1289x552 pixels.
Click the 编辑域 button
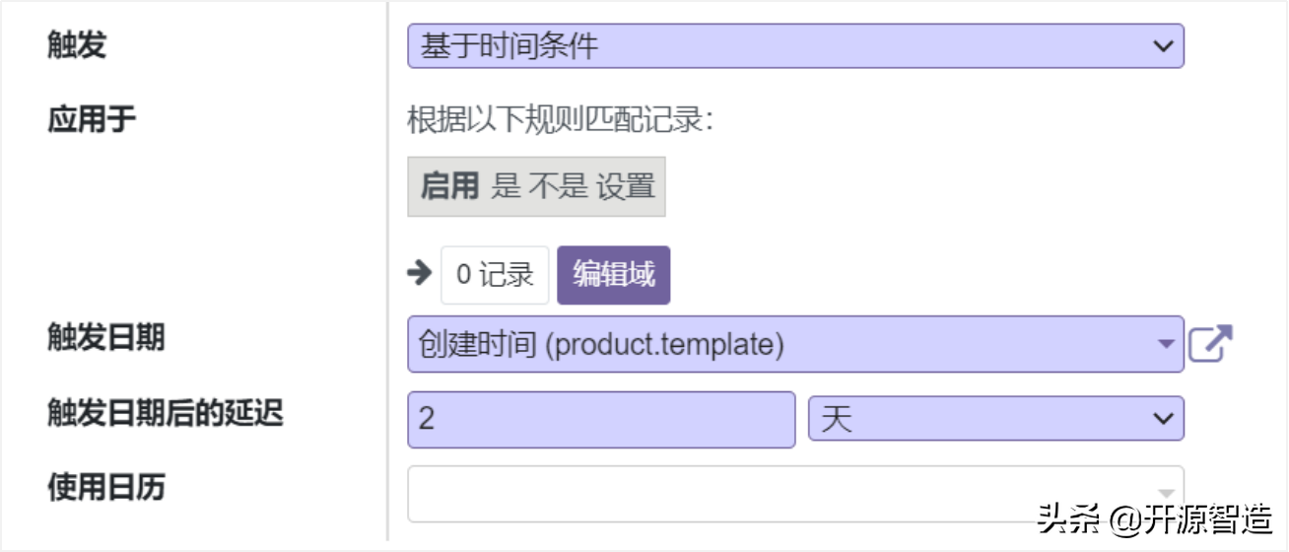point(613,275)
